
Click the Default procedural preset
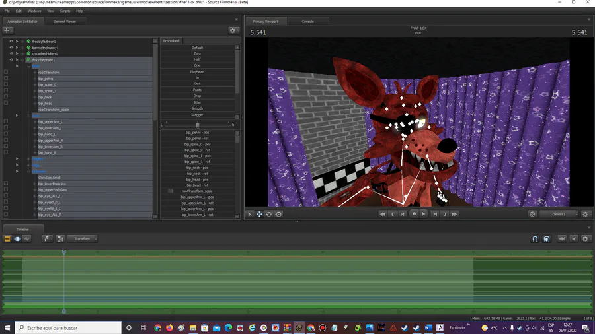coord(197,48)
